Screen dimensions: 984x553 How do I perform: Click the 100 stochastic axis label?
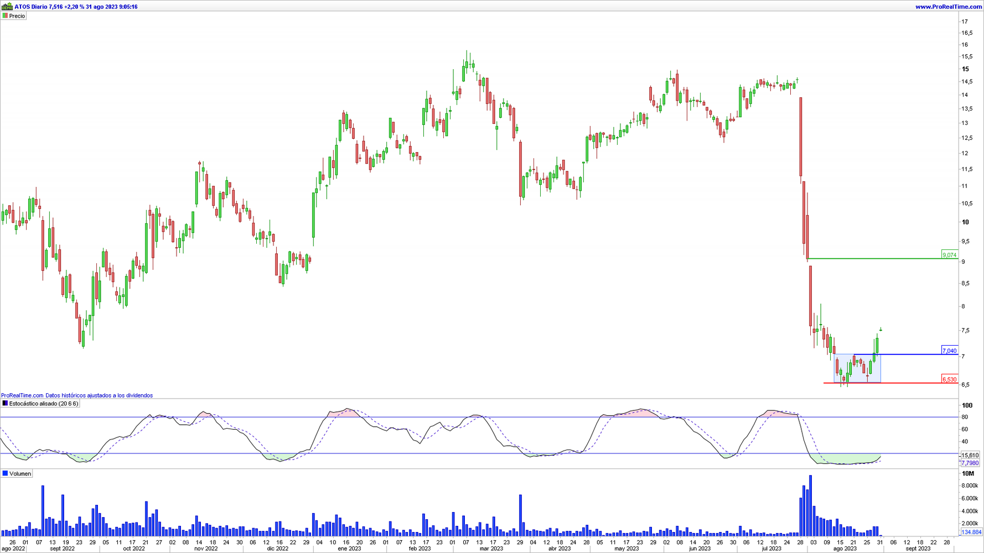point(967,405)
